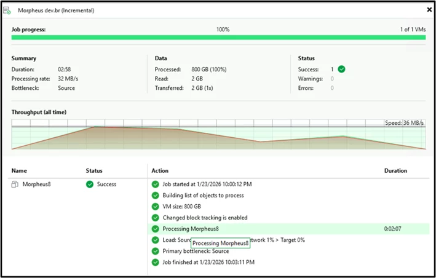Click the 'Target 0%' load text

pyautogui.click(x=293, y=240)
